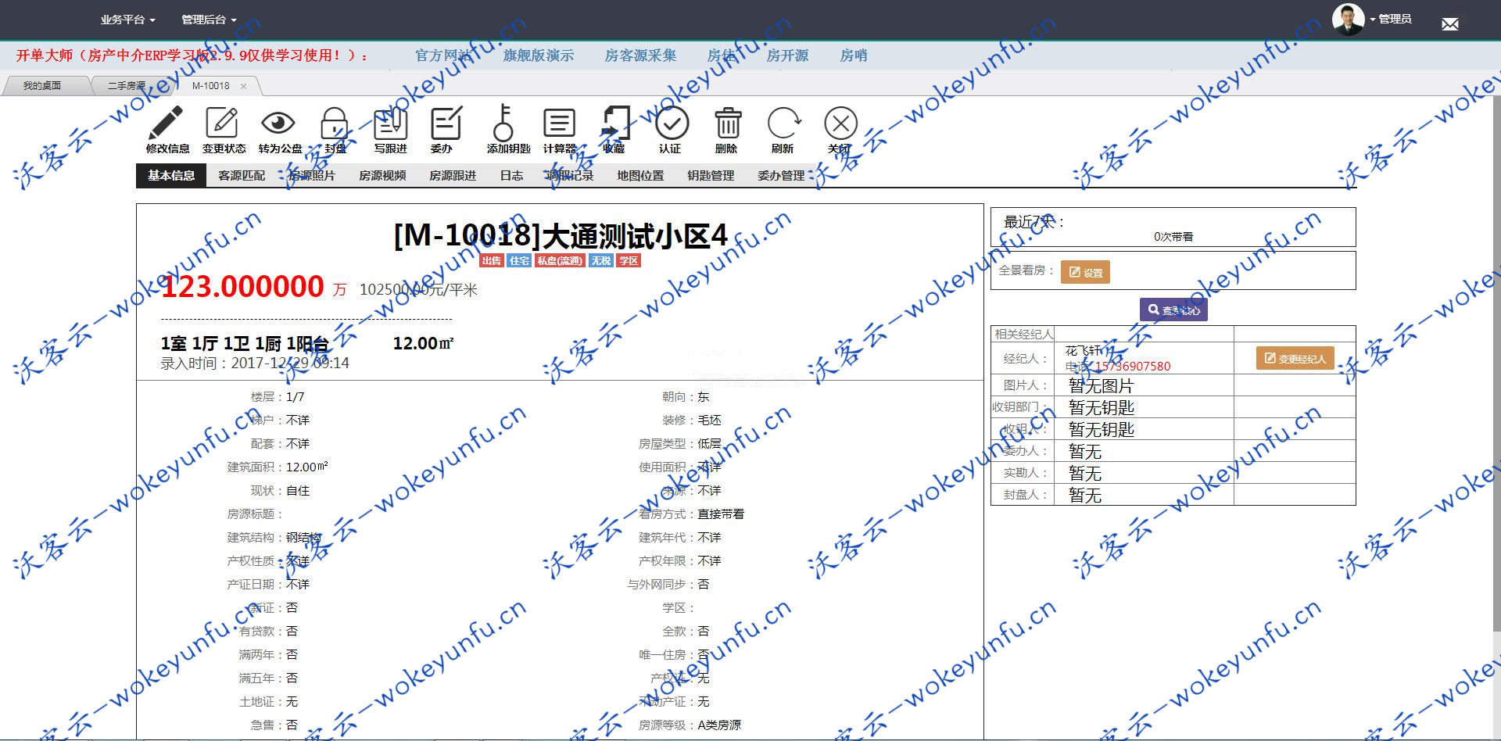
Task: Click agent name 花飞轩
Action: pos(1084,350)
